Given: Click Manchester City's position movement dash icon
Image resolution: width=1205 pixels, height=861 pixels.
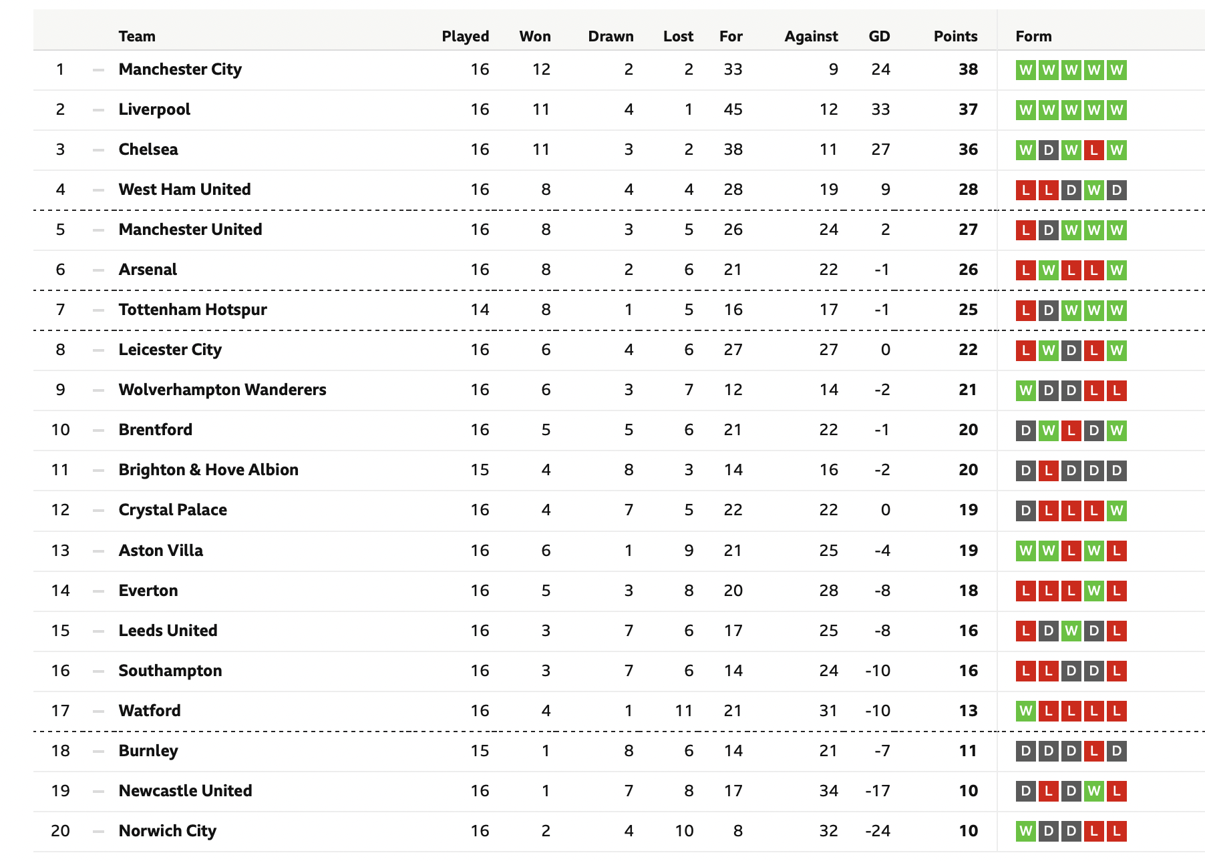Looking at the screenshot, I should pos(98,70).
